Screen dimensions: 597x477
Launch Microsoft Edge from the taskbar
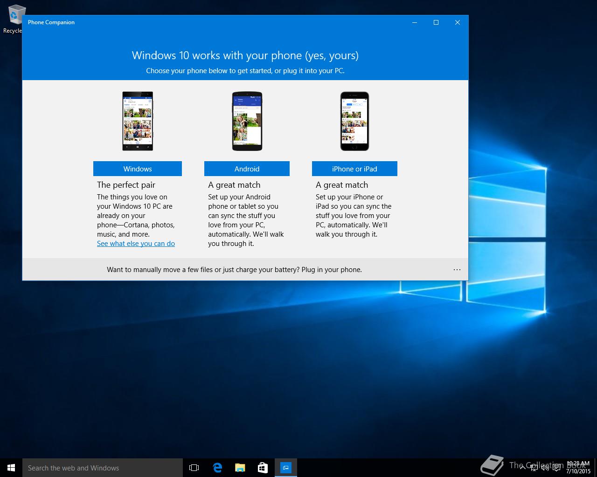[x=217, y=468]
